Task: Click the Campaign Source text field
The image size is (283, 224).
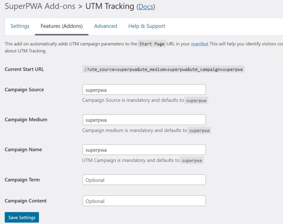Action: tap(144, 90)
